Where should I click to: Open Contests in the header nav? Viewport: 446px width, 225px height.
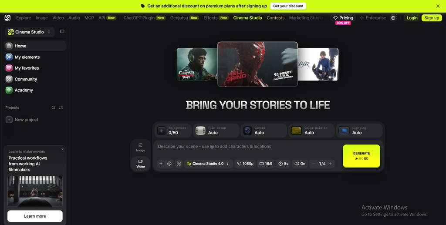click(x=275, y=18)
